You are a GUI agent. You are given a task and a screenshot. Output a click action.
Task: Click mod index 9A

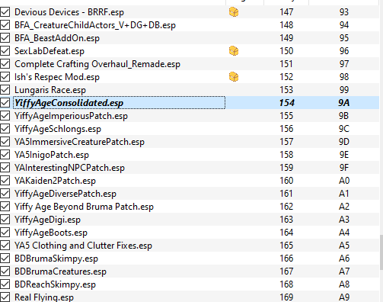344,103
